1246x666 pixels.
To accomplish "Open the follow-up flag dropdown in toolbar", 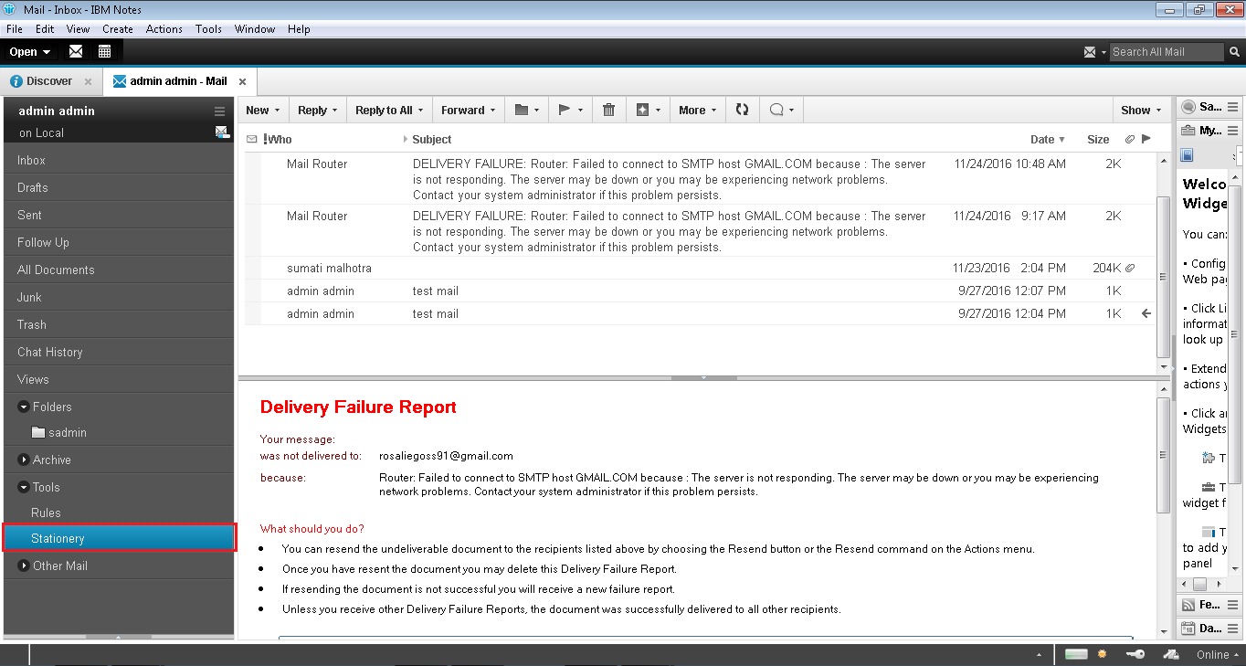I will coord(570,110).
